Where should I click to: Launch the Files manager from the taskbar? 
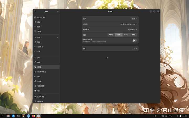[8, 116]
